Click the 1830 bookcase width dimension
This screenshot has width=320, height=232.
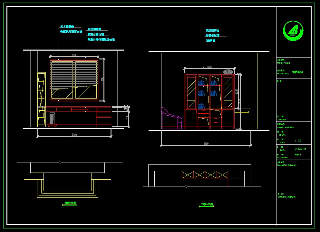click(209, 67)
